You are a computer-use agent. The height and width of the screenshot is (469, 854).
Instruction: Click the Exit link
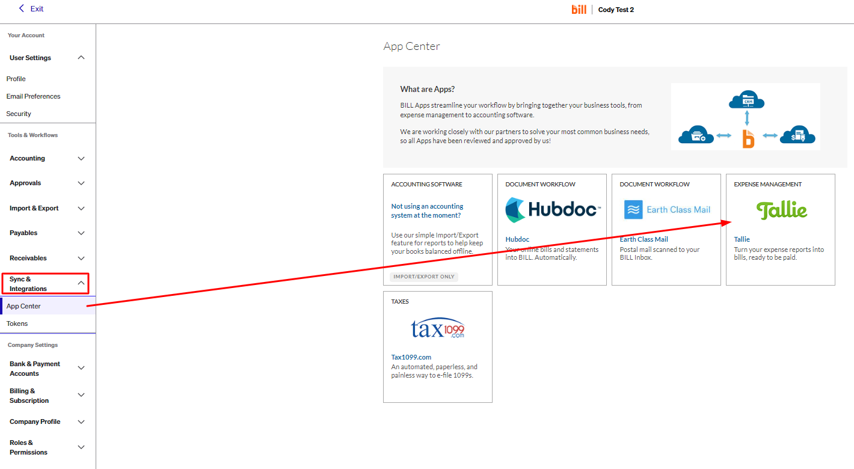37,9
